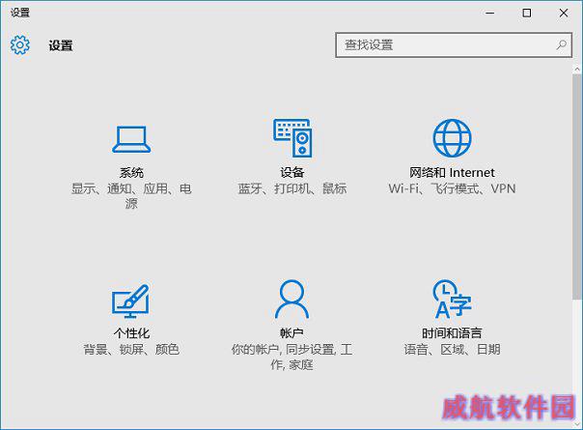The image size is (583, 430).
Task: Click the 网络和 Internet title text
Action: pyautogui.click(x=452, y=173)
